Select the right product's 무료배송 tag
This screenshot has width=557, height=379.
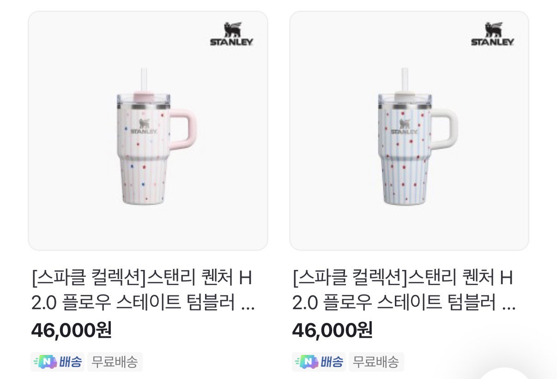[376, 362]
